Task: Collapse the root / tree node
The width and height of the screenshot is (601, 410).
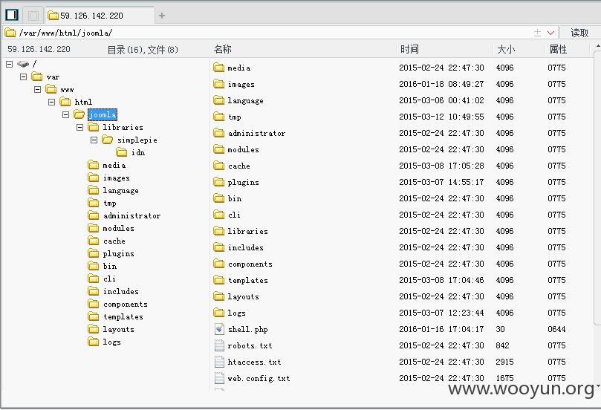Action: tap(9, 64)
